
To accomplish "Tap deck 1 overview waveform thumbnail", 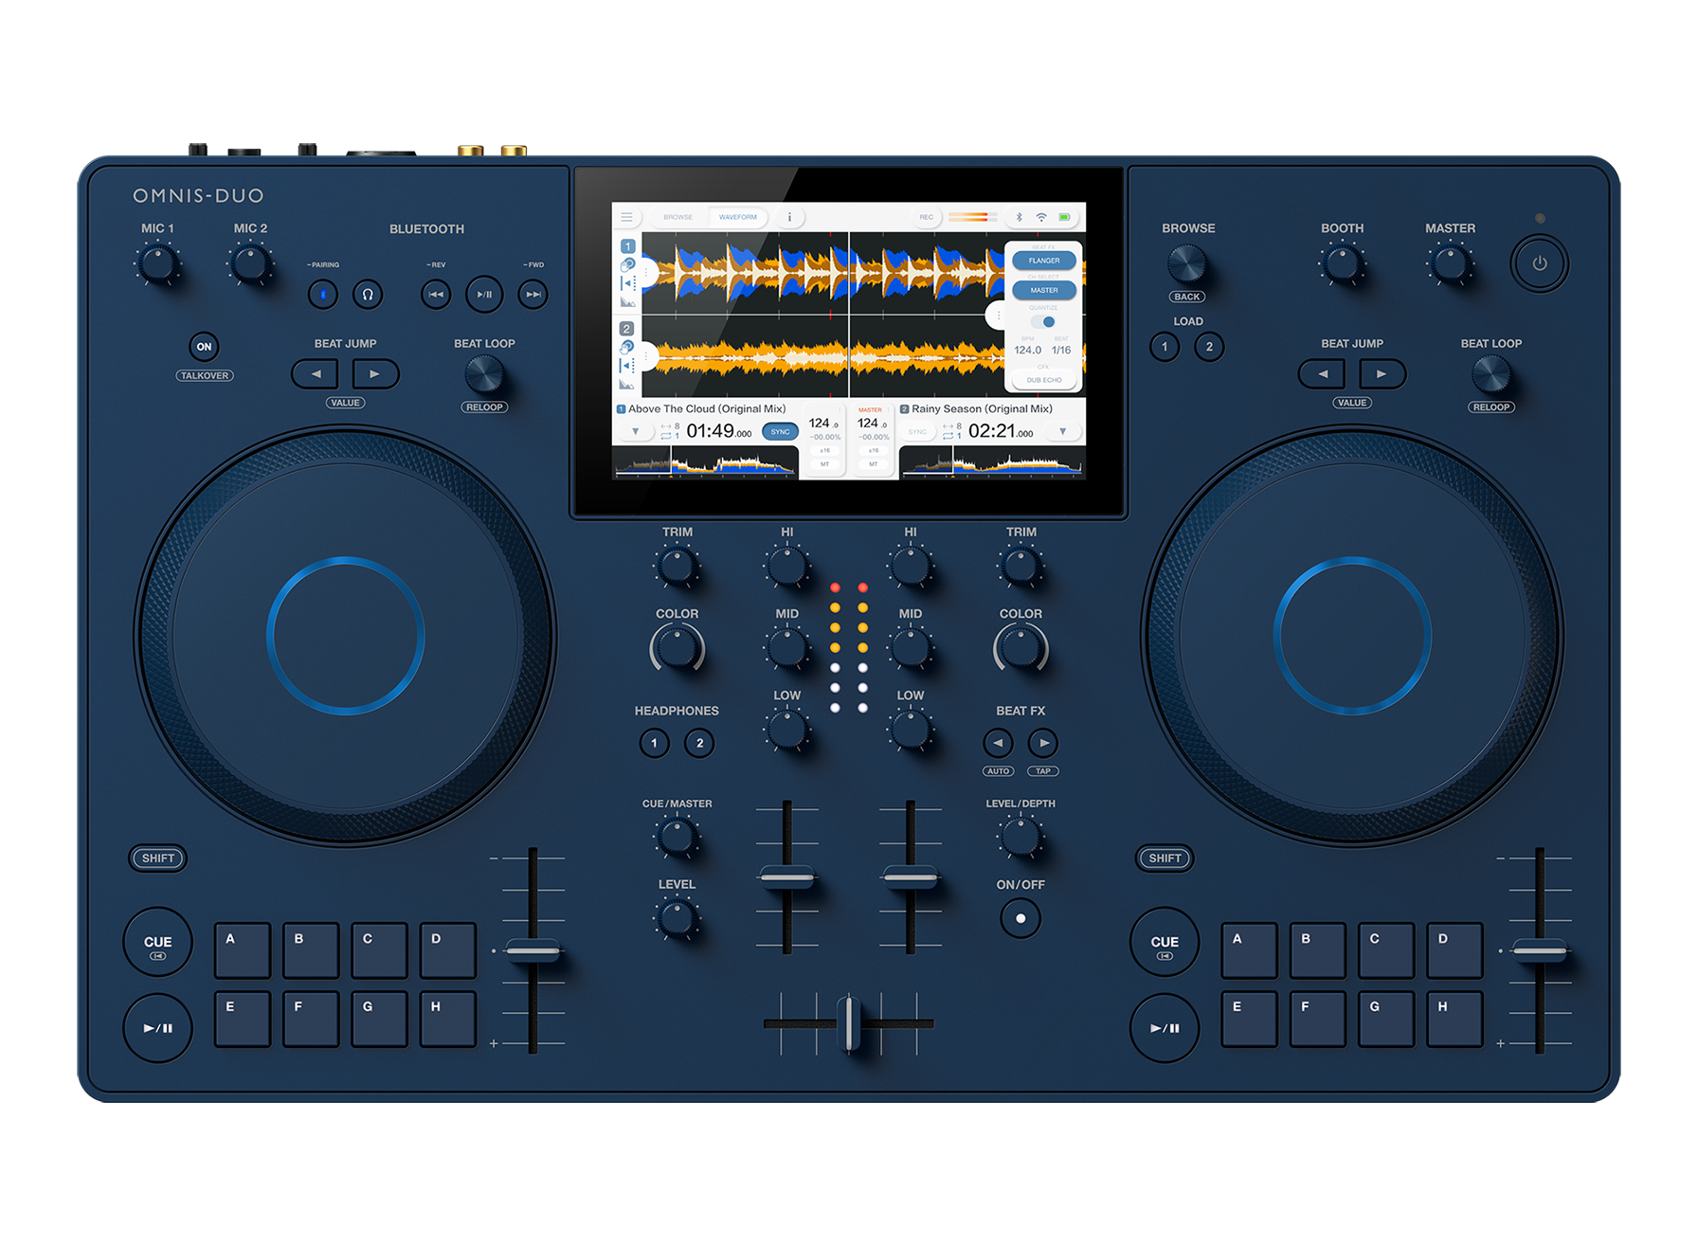I will point(705,463).
